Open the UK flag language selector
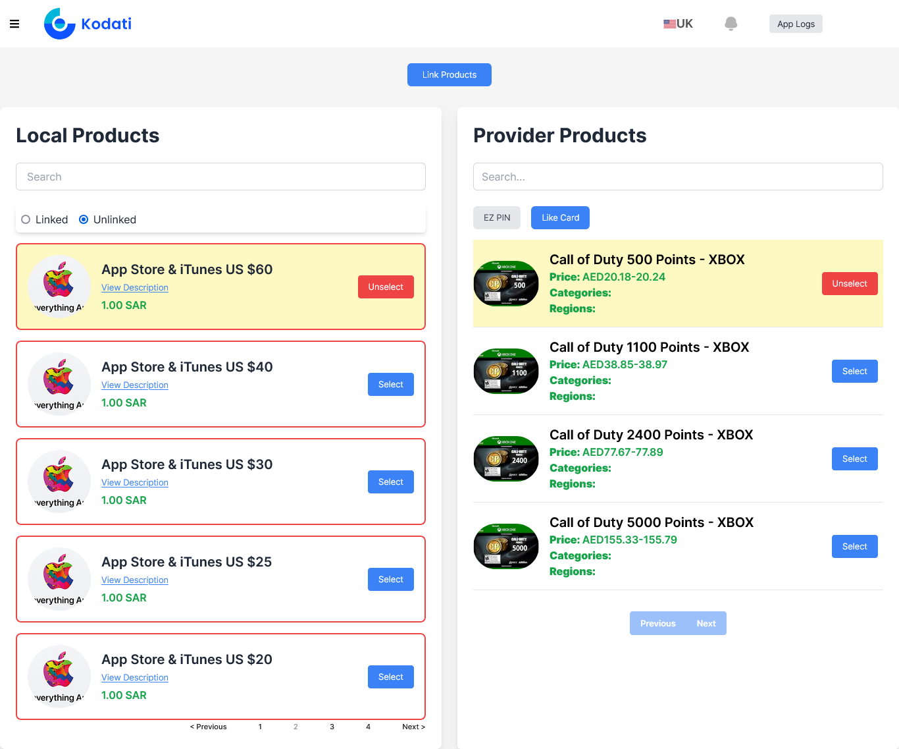The width and height of the screenshot is (899, 749). (x=678, y=24)
